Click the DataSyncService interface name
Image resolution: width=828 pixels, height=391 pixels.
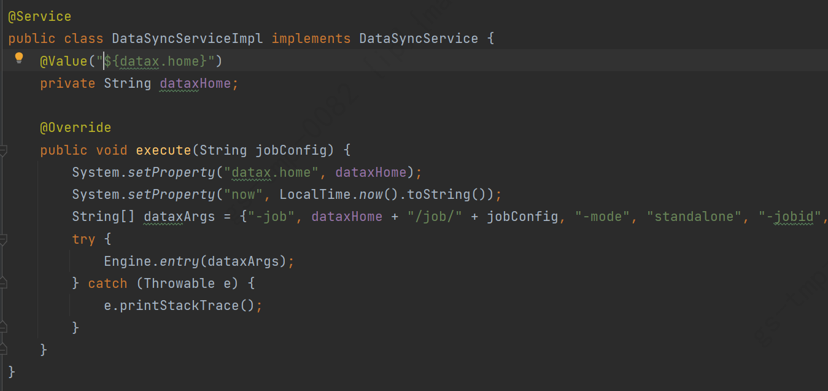pyautogui.click(x=418, y=38)
